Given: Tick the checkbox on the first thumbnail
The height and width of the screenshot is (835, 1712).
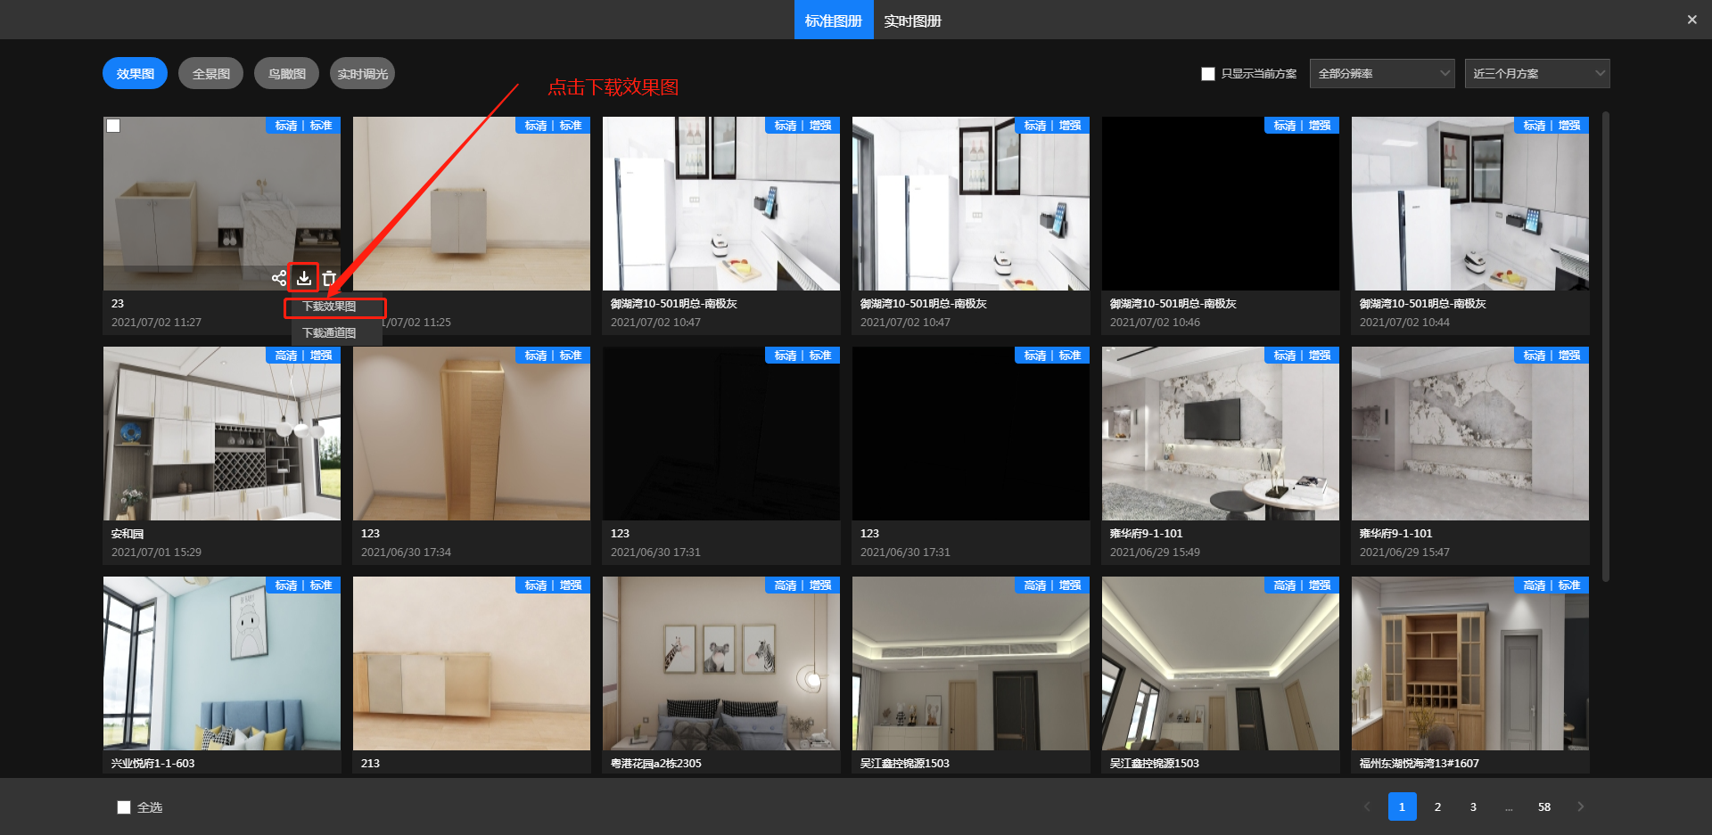Looking at the screenshot, I should pos(113,126).
